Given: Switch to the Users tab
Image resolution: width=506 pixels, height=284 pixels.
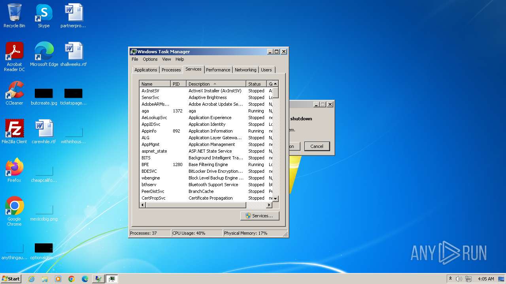Looking at the screenshot, I should click(x=266, y=70).
